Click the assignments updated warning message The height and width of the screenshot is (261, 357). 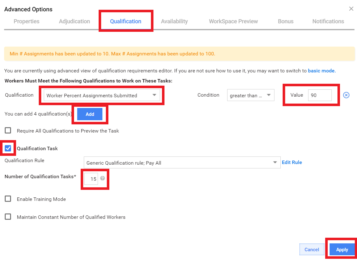point(179,54)
